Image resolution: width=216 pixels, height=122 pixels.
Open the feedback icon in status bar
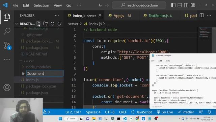(200, 112)
